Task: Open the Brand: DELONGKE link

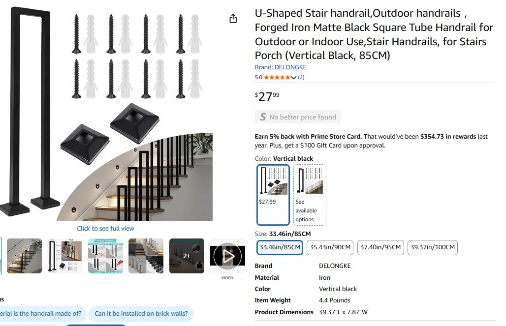Action: point(280,67)
